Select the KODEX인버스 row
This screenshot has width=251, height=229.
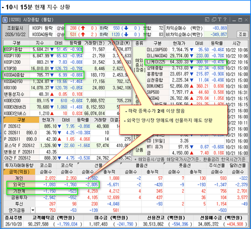(67, 113)
